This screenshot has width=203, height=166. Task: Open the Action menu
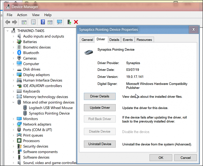tap(22, 15)
